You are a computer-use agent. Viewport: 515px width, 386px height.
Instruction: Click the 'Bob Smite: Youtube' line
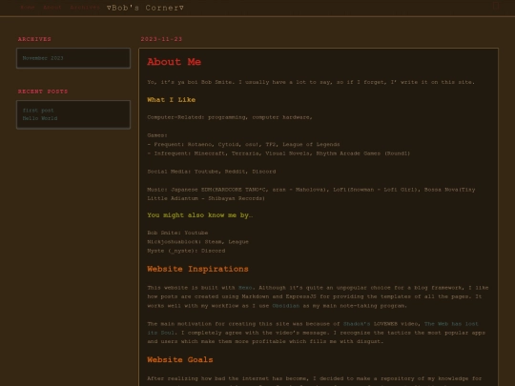(177, 233)
